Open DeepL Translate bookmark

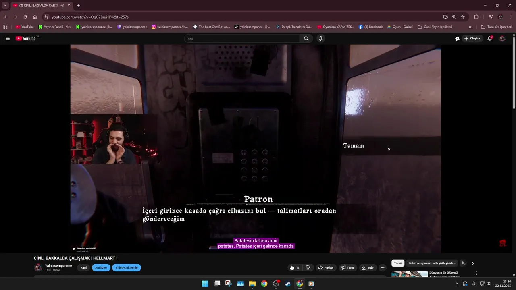294,27
